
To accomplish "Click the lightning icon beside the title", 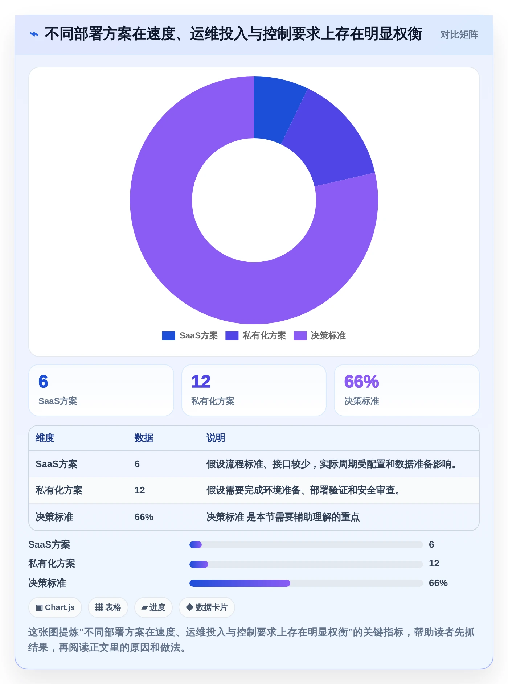I will point(34,34).
